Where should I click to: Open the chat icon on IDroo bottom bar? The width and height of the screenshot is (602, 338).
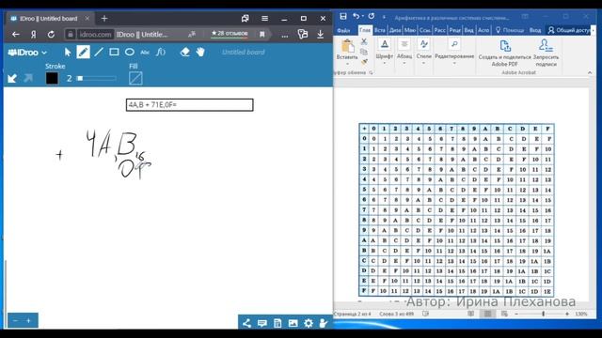click(x=262, y=323)
